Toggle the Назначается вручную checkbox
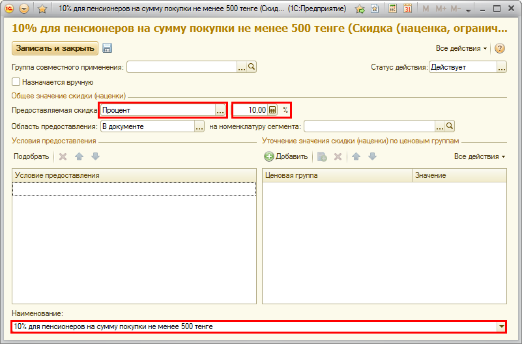The image size is (522, 344). 16,82
